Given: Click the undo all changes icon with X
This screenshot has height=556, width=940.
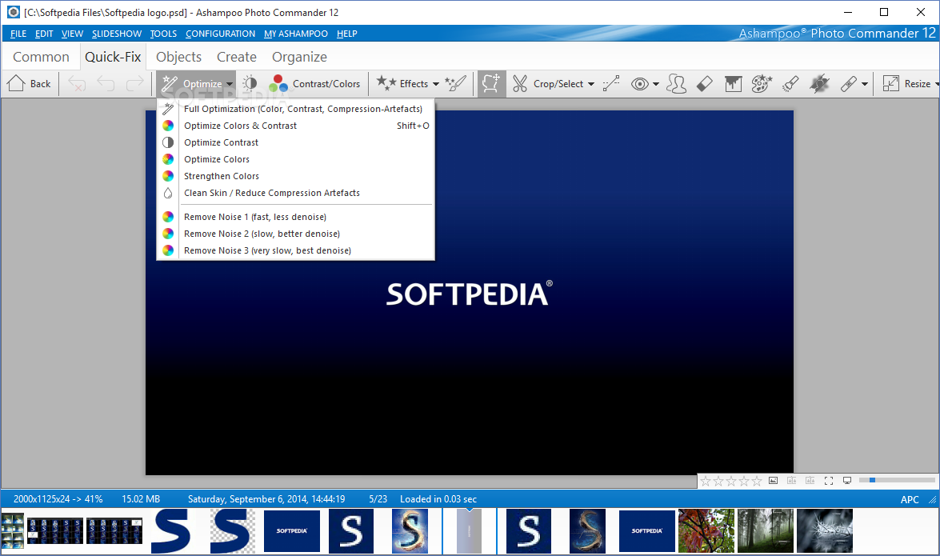Looking at the screenshot, I should pos(77,83).
